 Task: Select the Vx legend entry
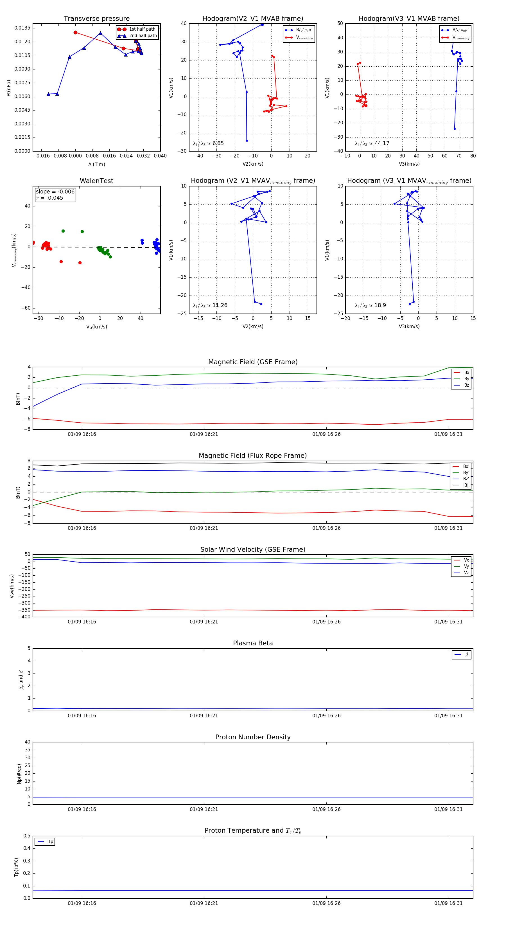tap(461, 560)
